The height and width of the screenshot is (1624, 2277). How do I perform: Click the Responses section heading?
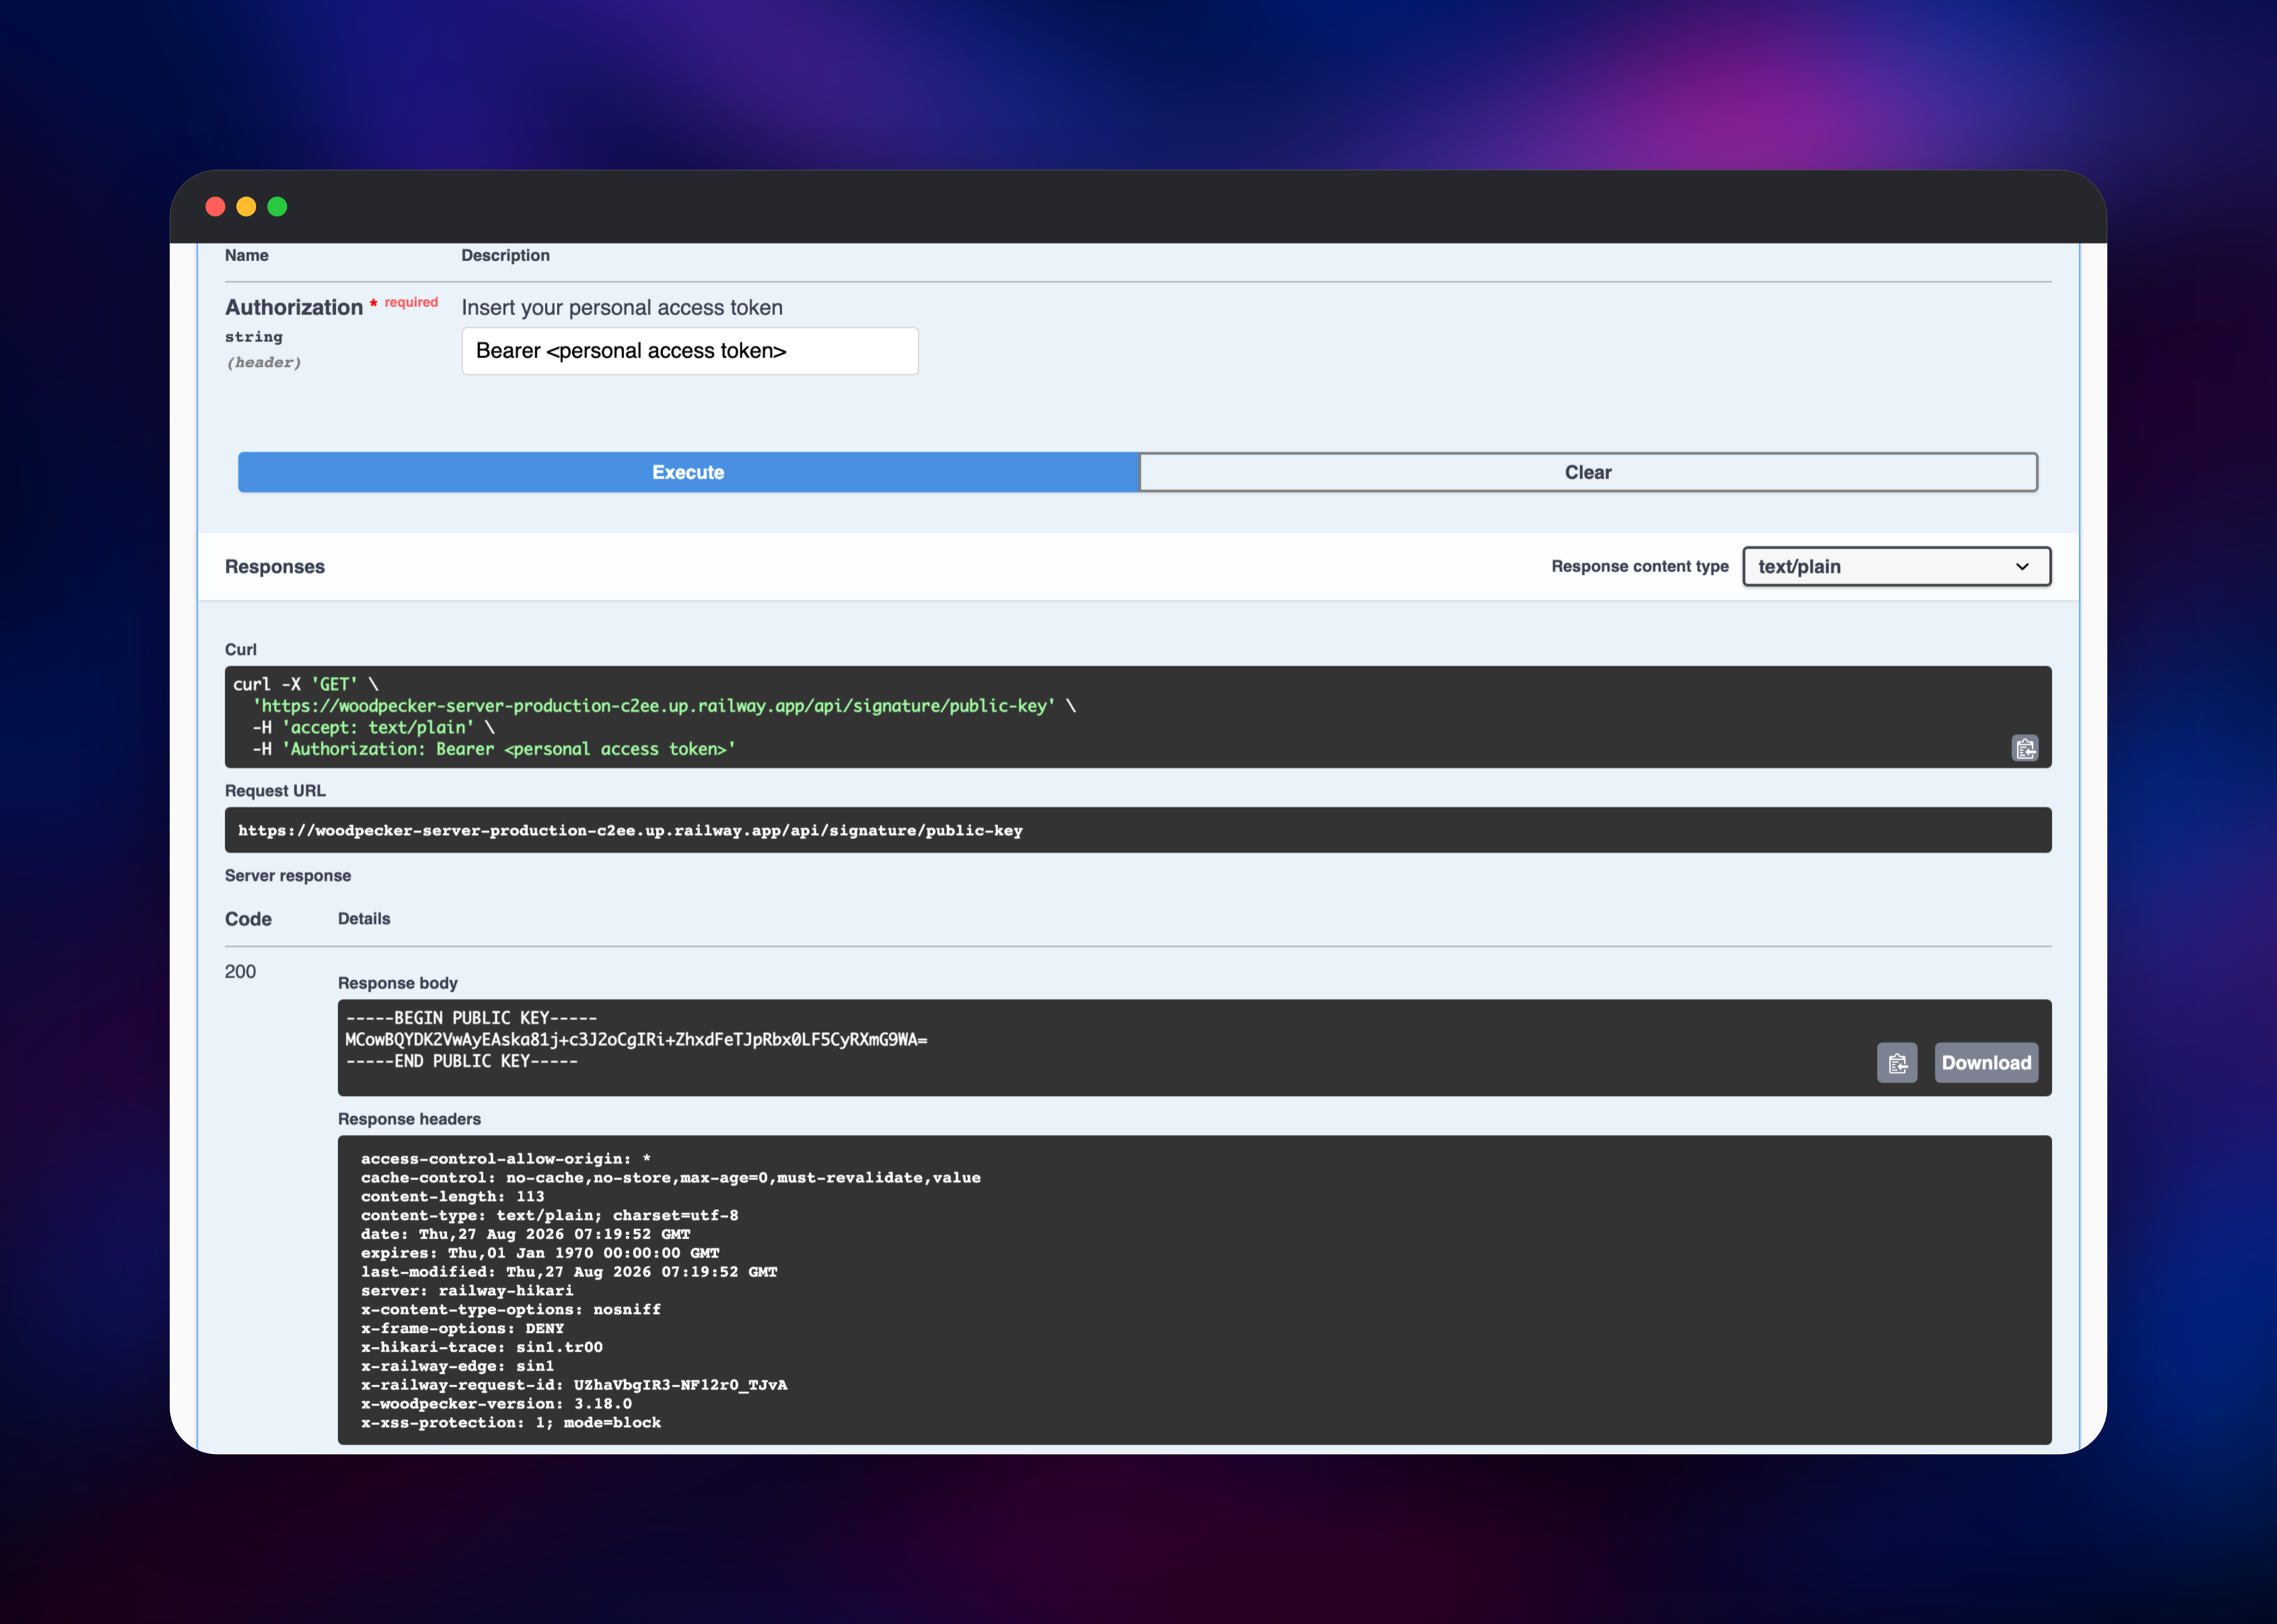point(275,567)
